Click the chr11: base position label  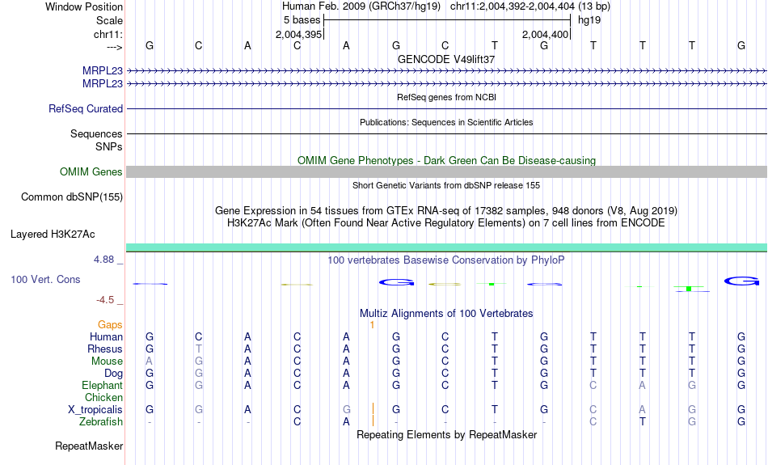(x=108, y=34)
